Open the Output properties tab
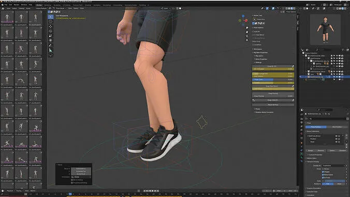The width and height of the screenshot is (350, 197). 302,123
